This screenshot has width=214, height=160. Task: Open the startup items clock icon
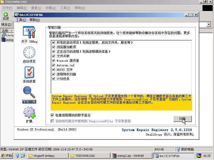[x=29, y=52]
